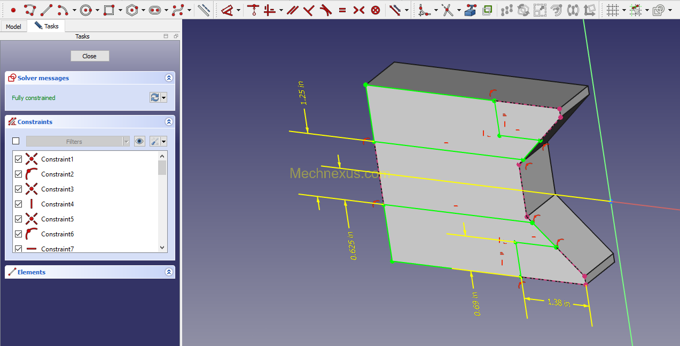
Task: Uncheck the Constraint7 checkbox
Action: 19,249
